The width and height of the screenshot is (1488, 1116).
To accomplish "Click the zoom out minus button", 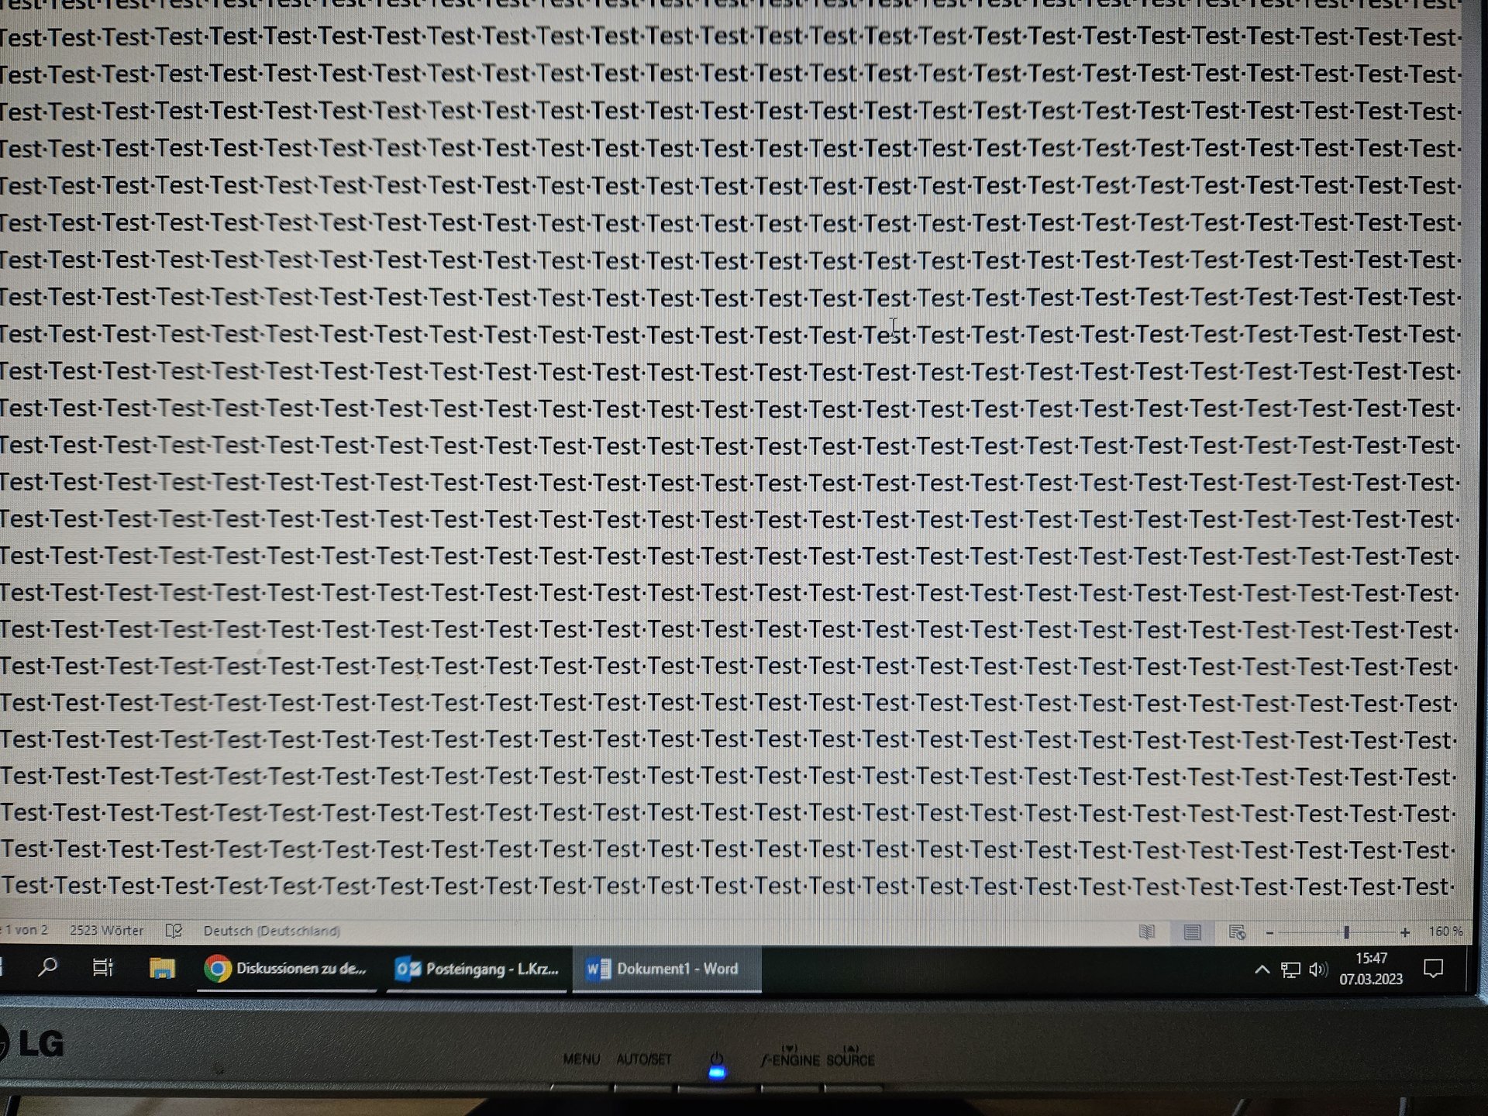I will (x=1269, y=932).
